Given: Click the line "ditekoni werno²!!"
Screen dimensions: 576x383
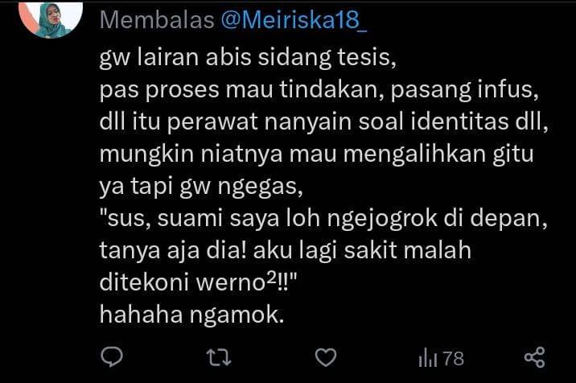Looking at the screenshot, I should [x=198, y=282].
